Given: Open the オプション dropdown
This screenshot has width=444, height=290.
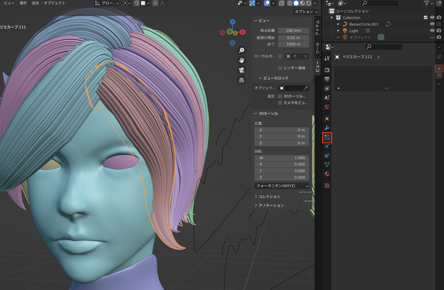Looking at the screenshot, I should [306, 11].
